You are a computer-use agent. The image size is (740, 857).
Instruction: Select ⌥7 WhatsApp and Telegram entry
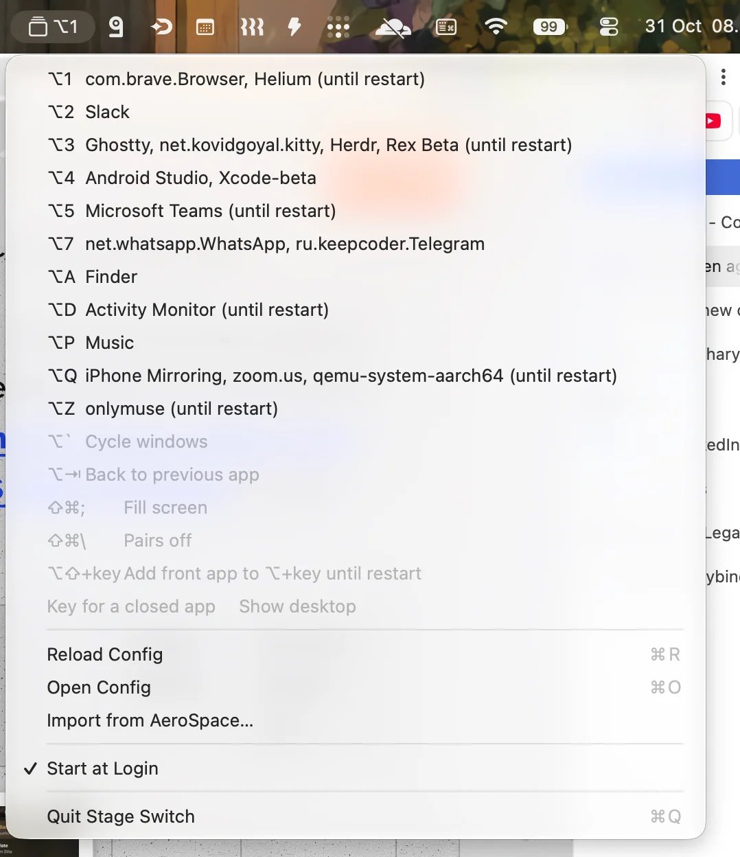(x=356, y=244)
